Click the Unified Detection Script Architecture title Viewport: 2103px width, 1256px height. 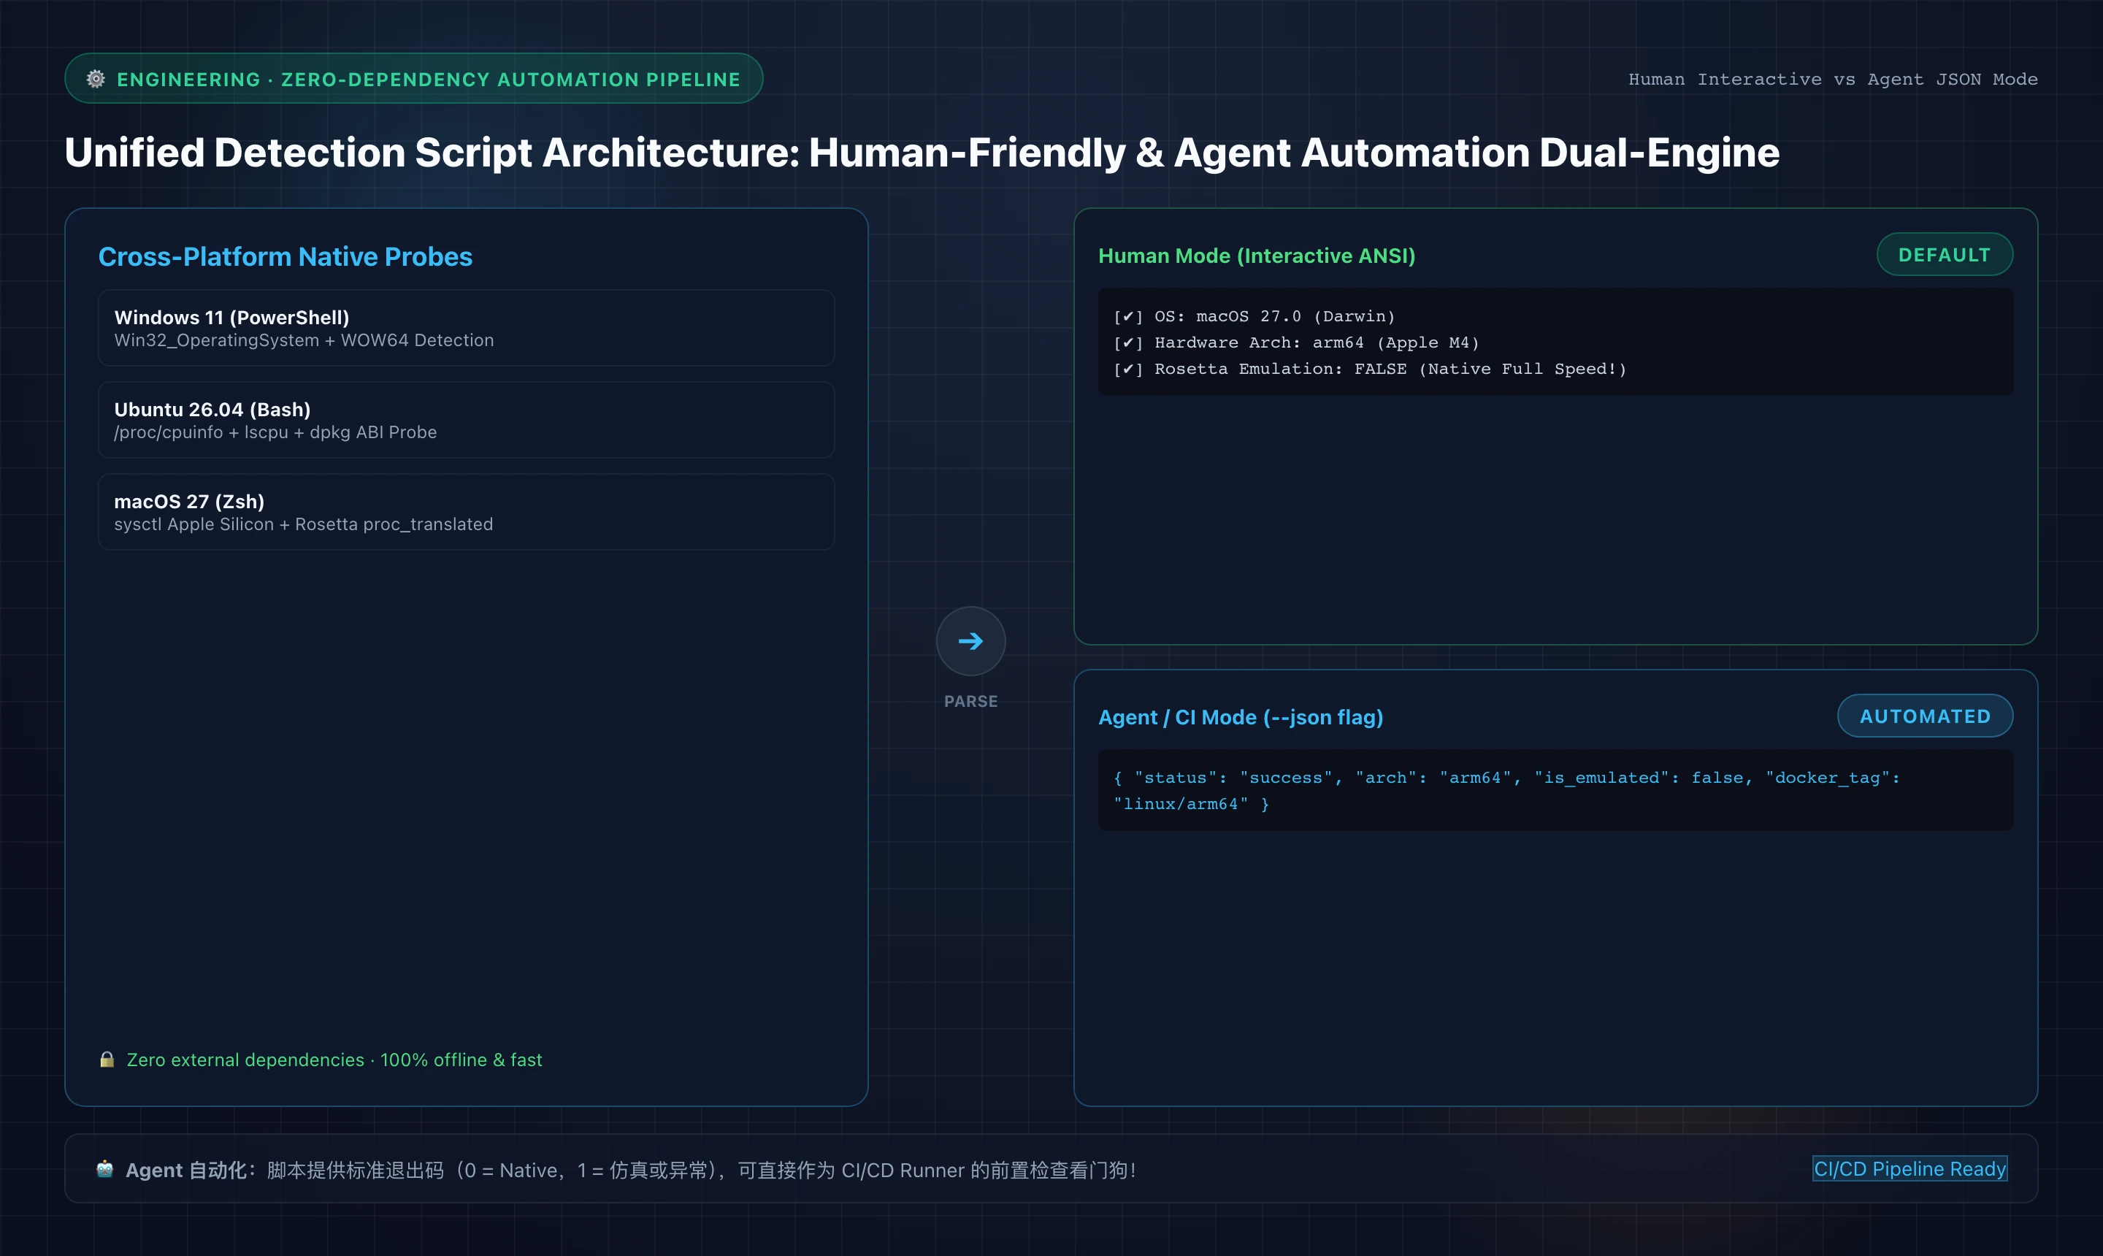pyautogui.click(x=922, y=153)
